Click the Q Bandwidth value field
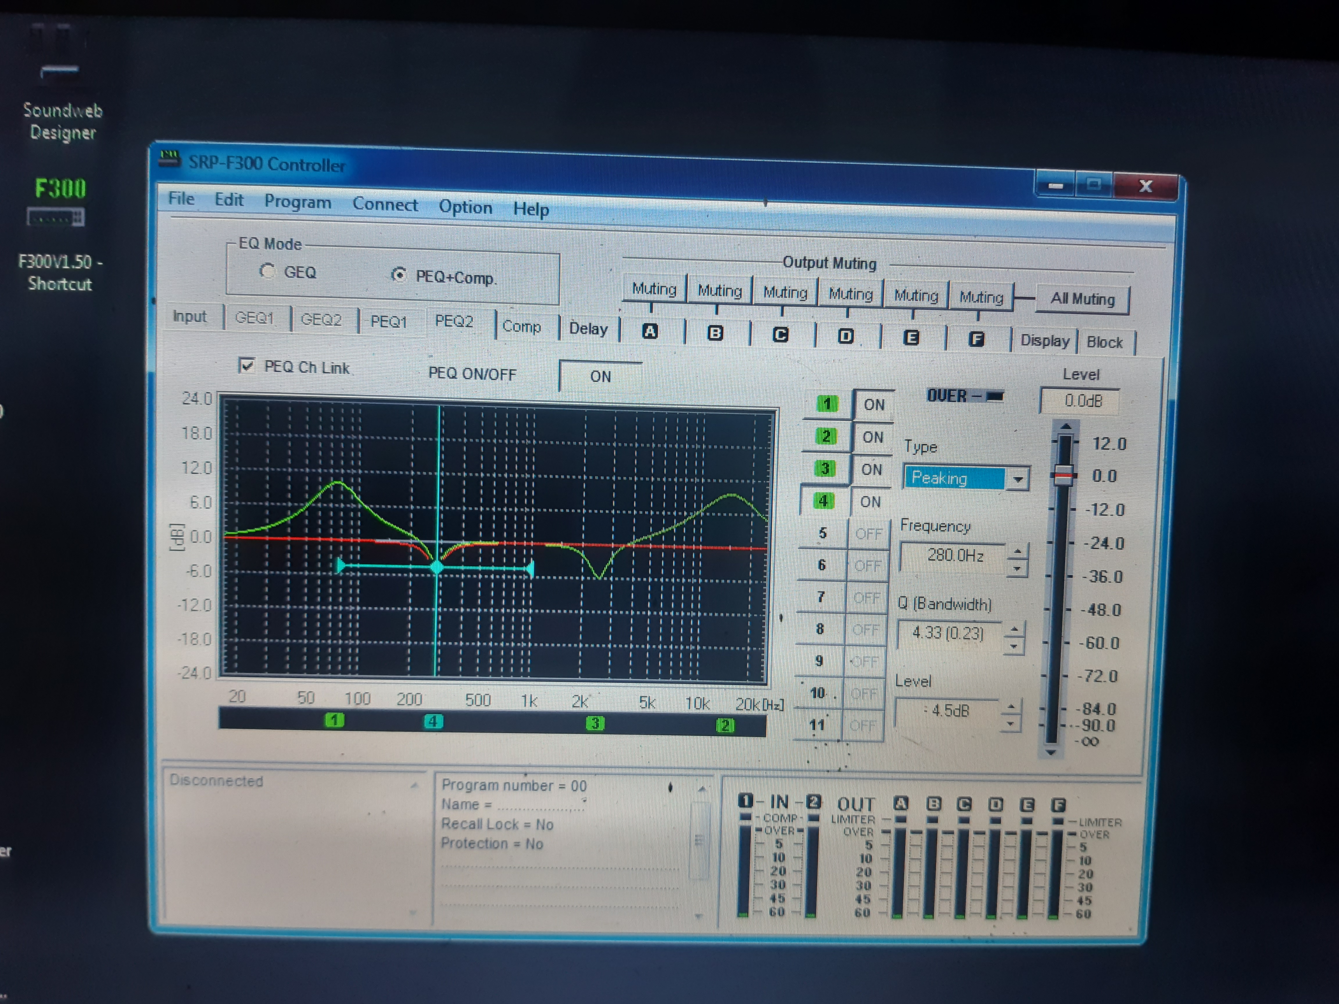This screenshot has height=1004, width=1339. (x=948, y=633)
